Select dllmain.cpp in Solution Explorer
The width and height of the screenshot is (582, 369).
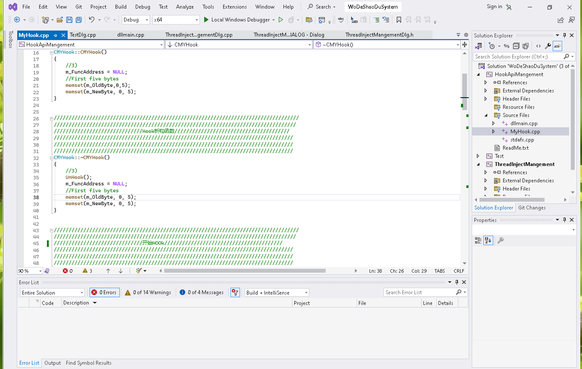pyautogui.click(x=524, y=123)
